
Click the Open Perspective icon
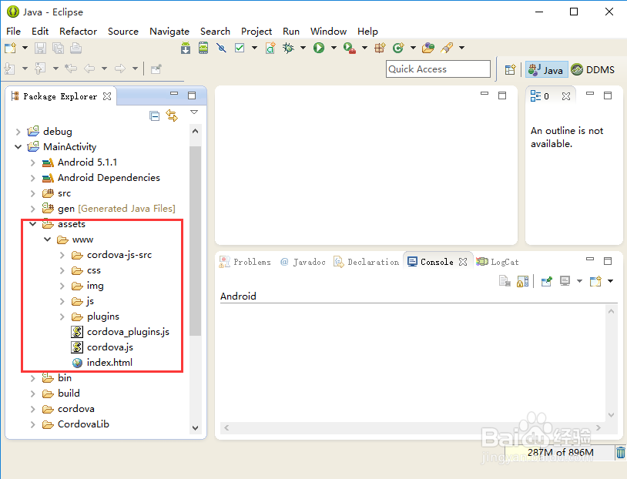510,69
